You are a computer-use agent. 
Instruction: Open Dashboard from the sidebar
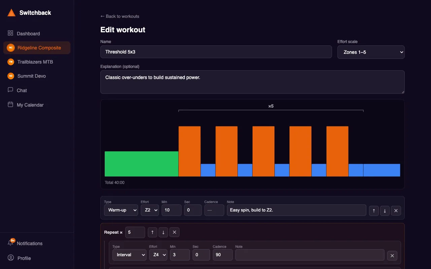click(x=37, y=34)
